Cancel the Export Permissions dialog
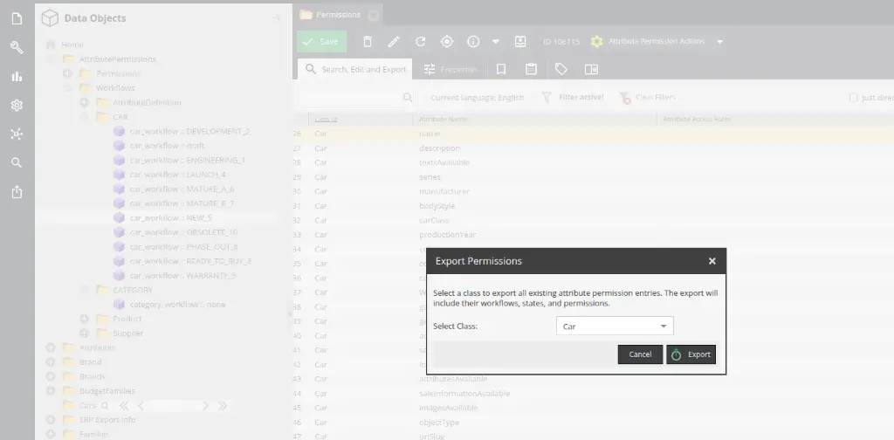The image size is (894, 440). [640, 354]
